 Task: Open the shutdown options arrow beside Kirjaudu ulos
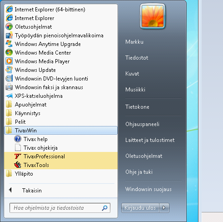point(164,208)
